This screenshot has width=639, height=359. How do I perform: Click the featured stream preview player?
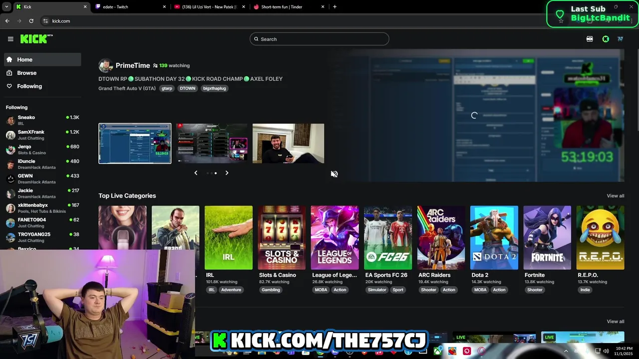[474, 115]
